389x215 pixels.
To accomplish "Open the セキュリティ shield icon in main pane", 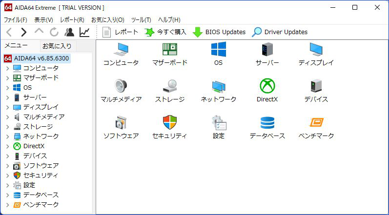I will [170, 122].
